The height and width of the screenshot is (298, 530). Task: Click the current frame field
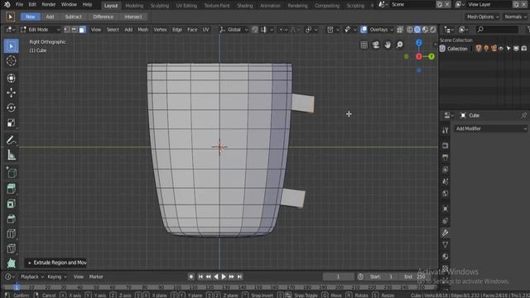tap(338, 276)
